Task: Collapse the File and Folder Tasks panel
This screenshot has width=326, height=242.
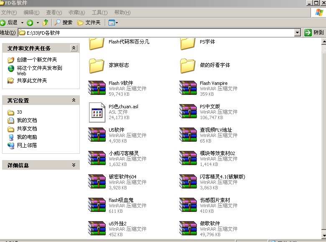Action: [74, 48]
